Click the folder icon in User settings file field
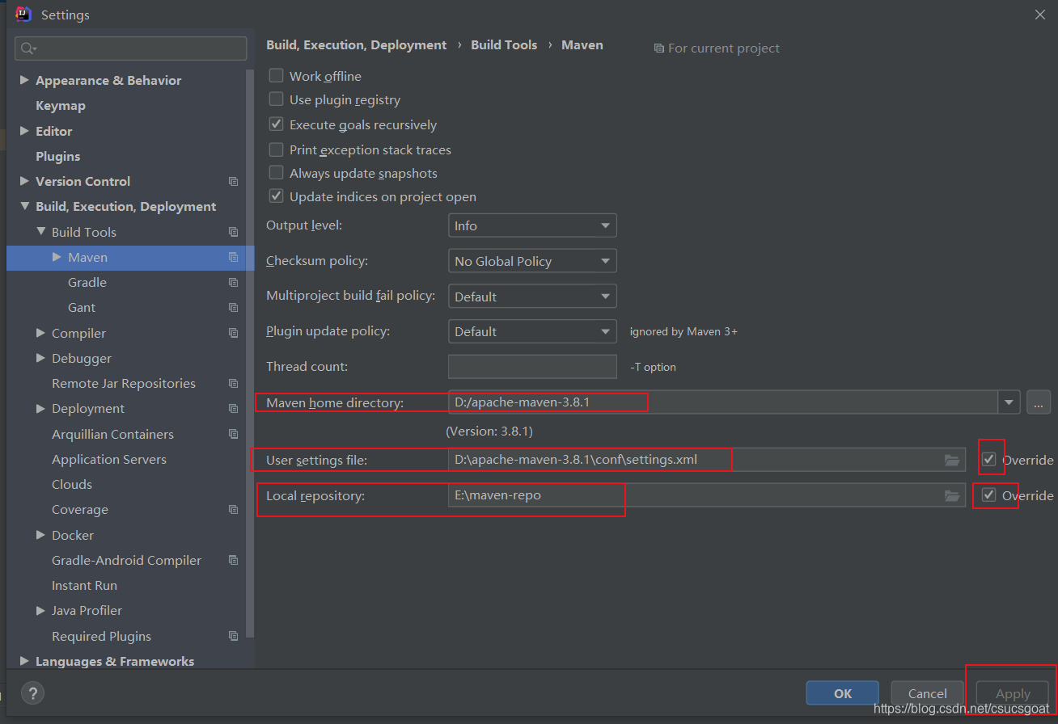Viewport: 1058px width, 724px height. [x=952, y=460]
